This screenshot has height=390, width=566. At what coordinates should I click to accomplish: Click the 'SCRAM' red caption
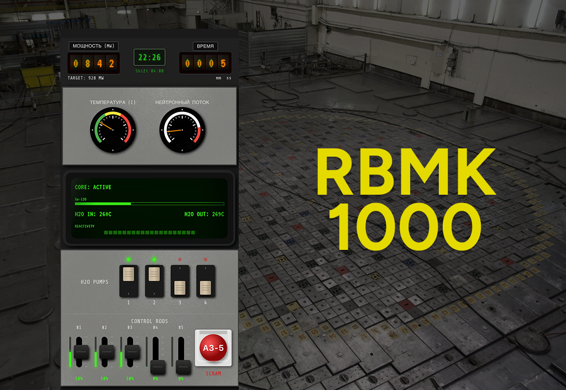click(213, 374)
